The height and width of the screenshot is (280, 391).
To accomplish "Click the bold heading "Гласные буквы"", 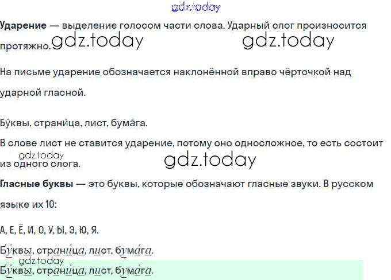I will click(x=37, y=184).
